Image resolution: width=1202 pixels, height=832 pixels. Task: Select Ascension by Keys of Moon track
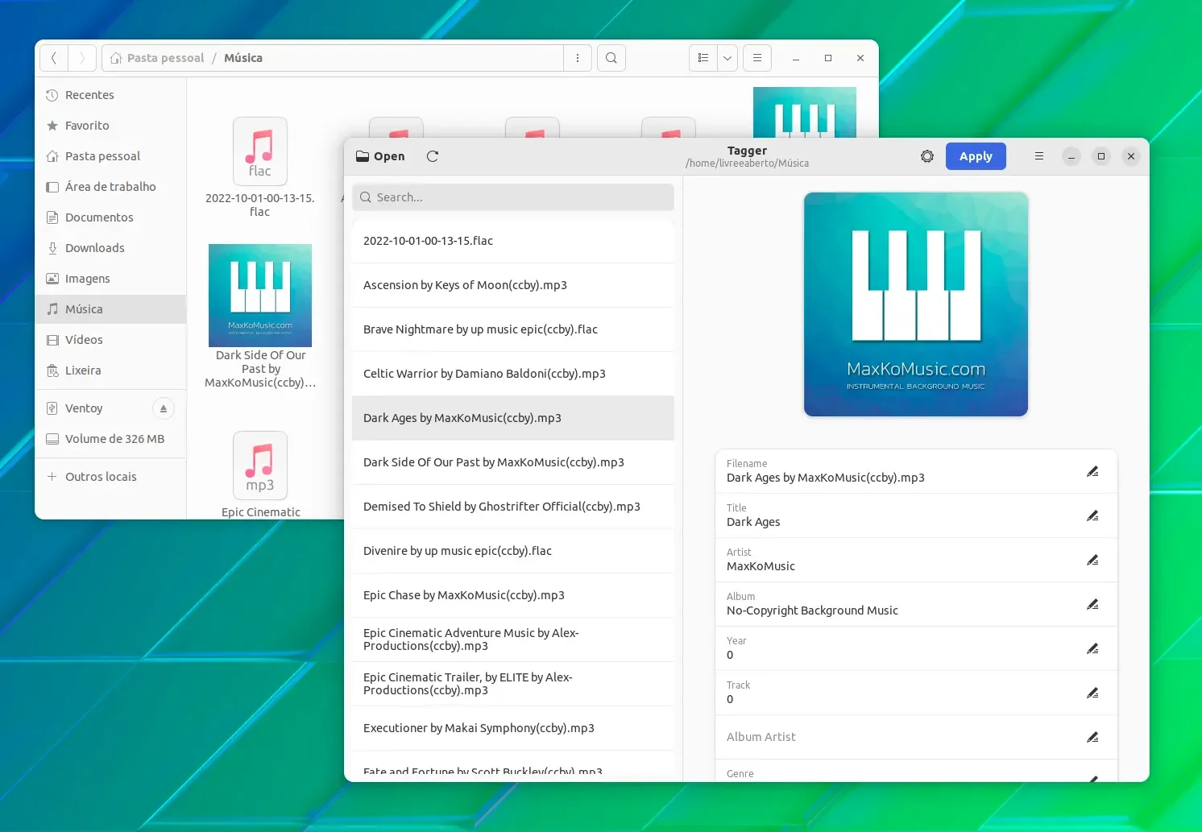(x=513, y=285)
